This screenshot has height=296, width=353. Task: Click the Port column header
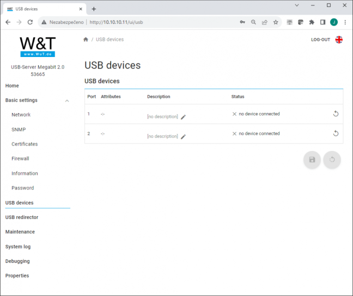(x=92, y=97)
